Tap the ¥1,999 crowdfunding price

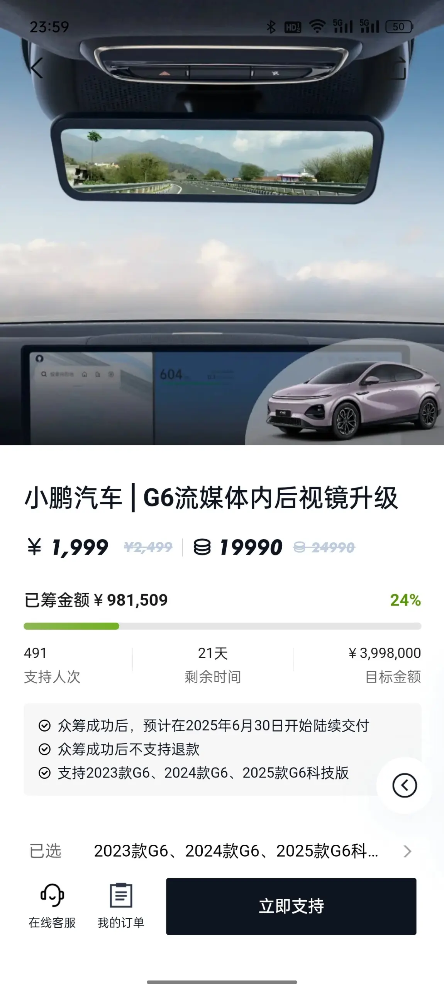click(68, 547)
